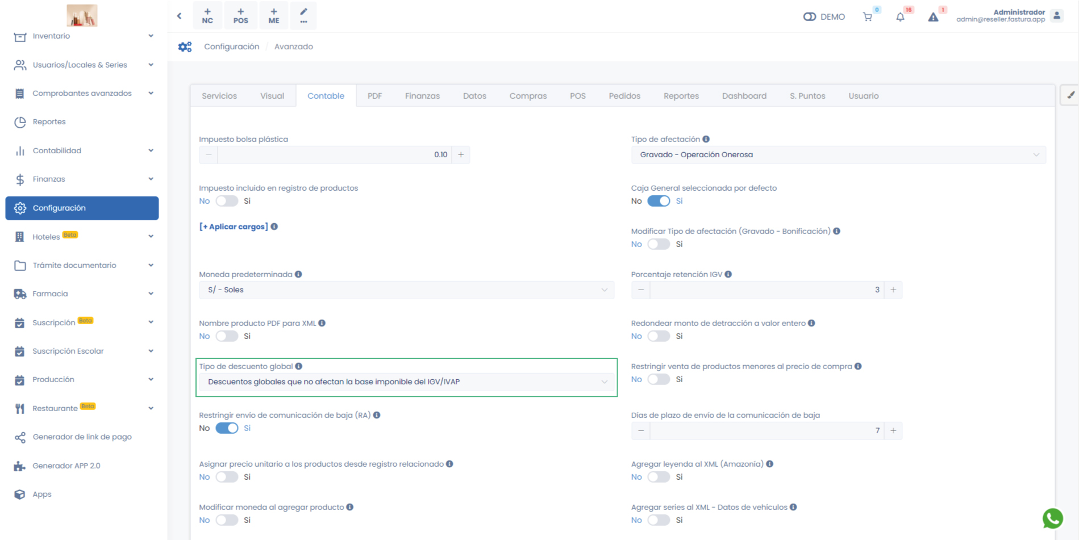Turn off Restringir envío de comunicación de baja
Viewport: 1079px width, 540px height.
tap(227, 428)
